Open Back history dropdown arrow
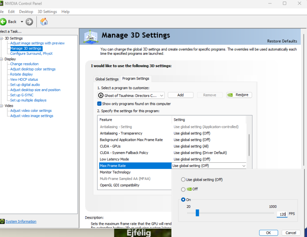 point(22,22)
